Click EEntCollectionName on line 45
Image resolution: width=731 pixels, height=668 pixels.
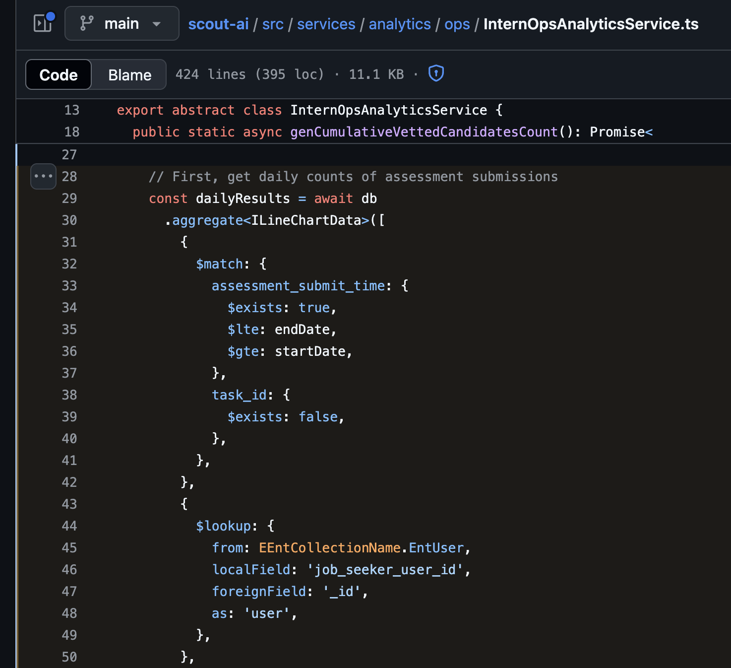pos(330,548)
